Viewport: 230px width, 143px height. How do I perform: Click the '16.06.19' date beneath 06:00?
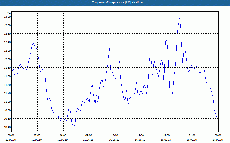[62, 140]
